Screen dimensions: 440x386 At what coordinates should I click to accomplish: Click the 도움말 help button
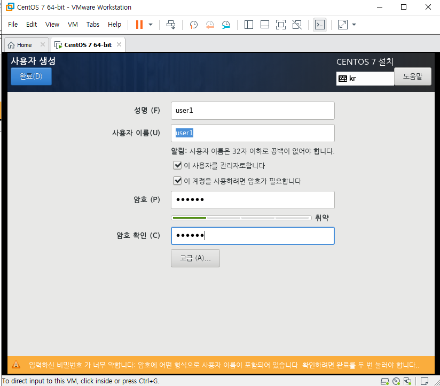tap(412, 76)
